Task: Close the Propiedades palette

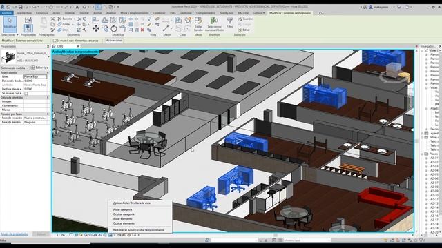Action: (48, 46)
